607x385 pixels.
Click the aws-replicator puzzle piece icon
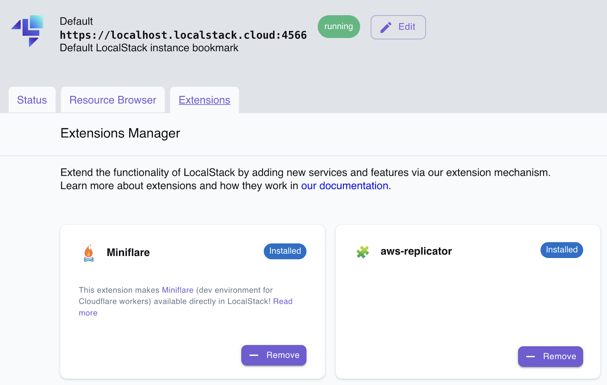pyautogui.click(x=363, y=252)
